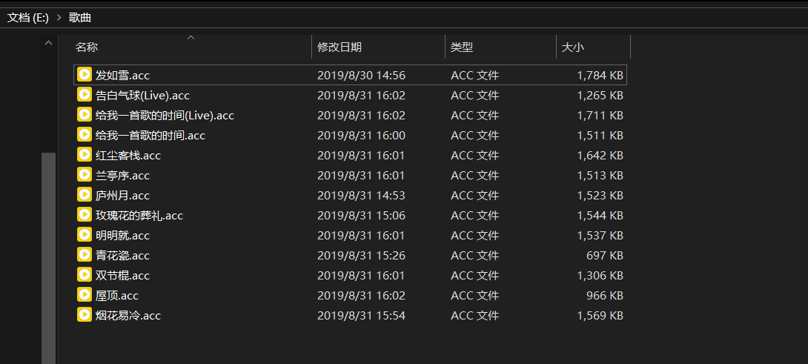Go to 文档 (E:) in the address bar
This screenshot has height=364, width=808.
pos(28,18)
